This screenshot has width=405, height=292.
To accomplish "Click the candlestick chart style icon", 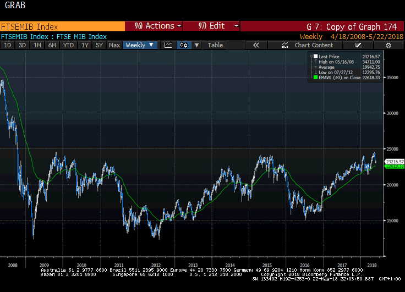I will point(183,45).
